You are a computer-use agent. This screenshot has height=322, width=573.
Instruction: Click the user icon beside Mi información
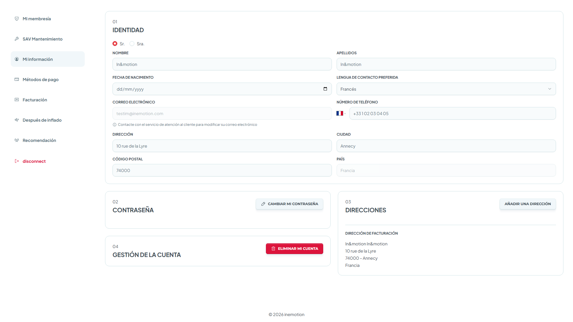(x=17, y=59)
